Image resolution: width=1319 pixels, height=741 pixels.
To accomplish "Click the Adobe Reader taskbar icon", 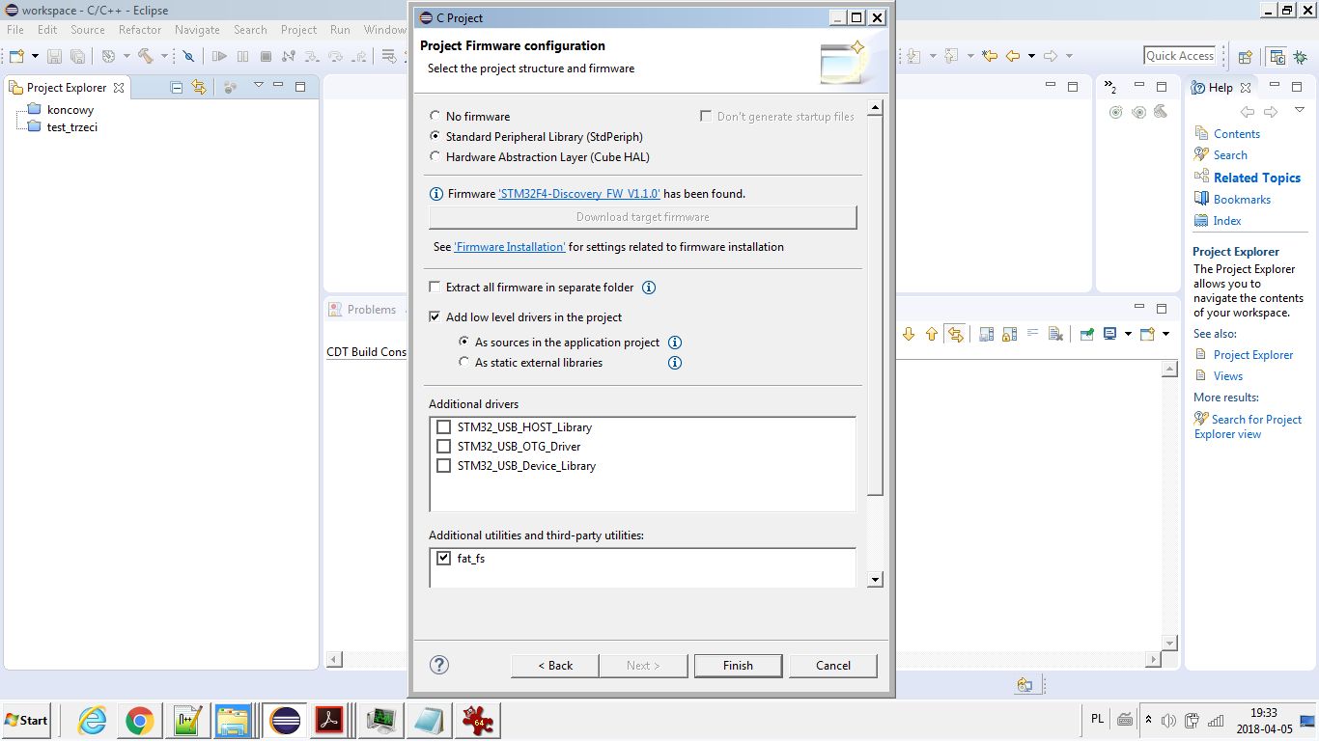I will click(x=331, y=720).
